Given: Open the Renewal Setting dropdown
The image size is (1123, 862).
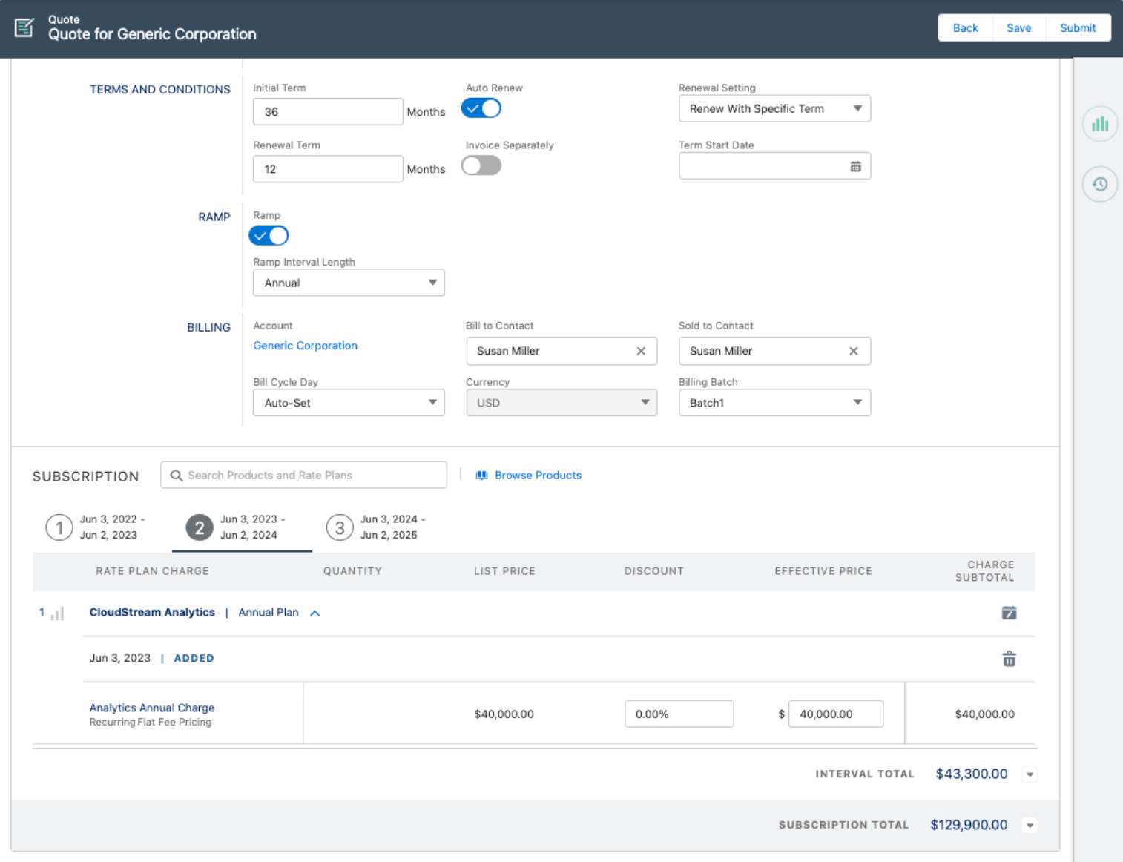Looking at the screenshot, I should [774, 108].
